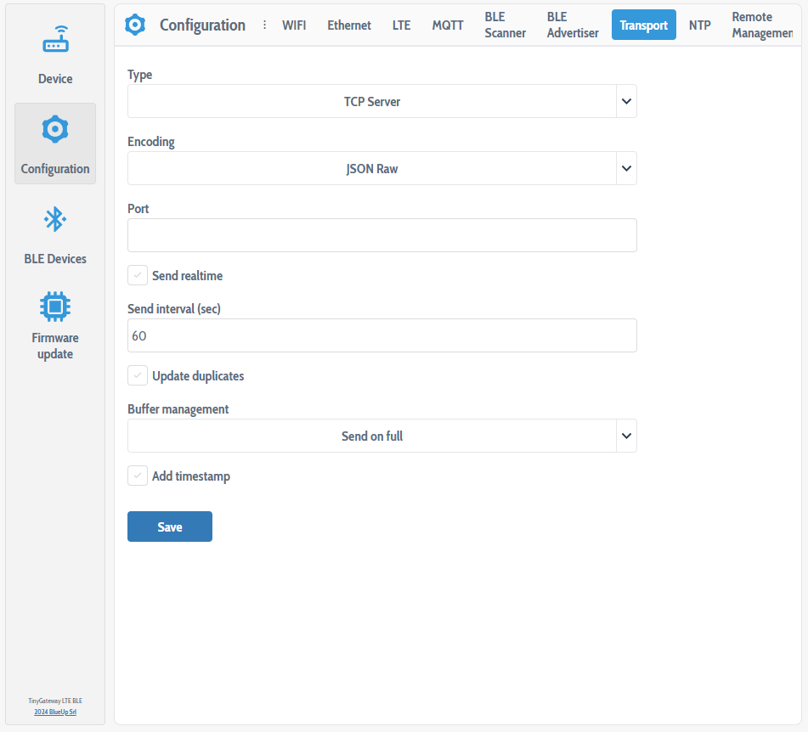Expand Buffer management dropdown showing Send on full
The height and width of the screenshot is (732, 808).
pos(381,436)
